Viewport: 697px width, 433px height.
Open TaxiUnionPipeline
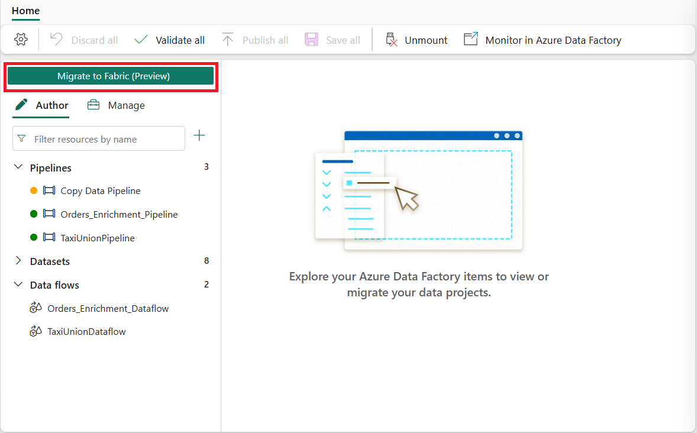98,238
